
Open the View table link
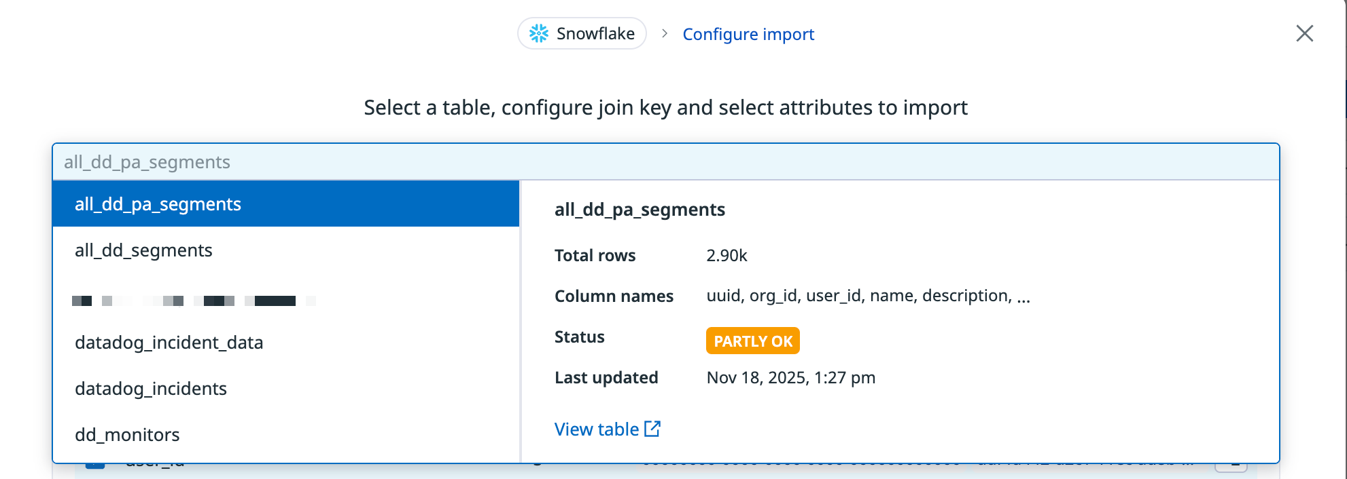click(x=597, y=429)
